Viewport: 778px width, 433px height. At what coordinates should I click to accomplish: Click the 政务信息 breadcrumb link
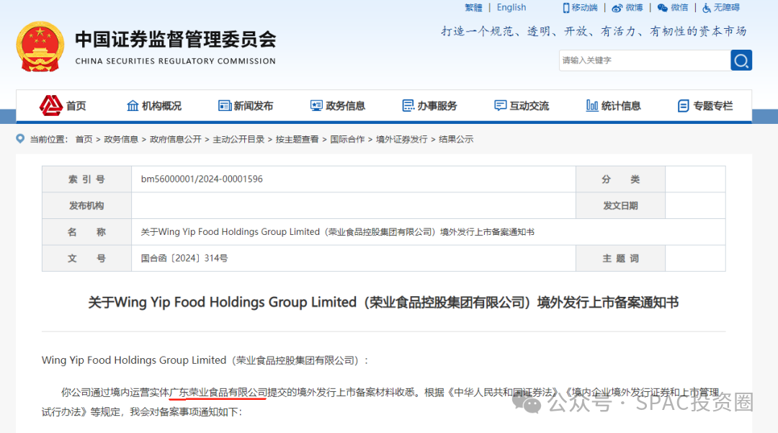point(121,139)
